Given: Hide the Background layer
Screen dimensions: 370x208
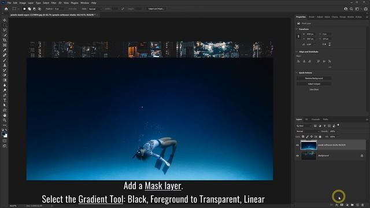Looking at the screenshot, I should coord(297,155).
